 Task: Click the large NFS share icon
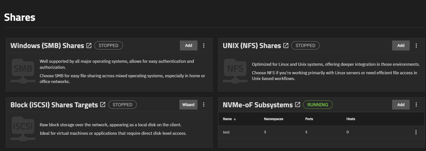[235, 71]
